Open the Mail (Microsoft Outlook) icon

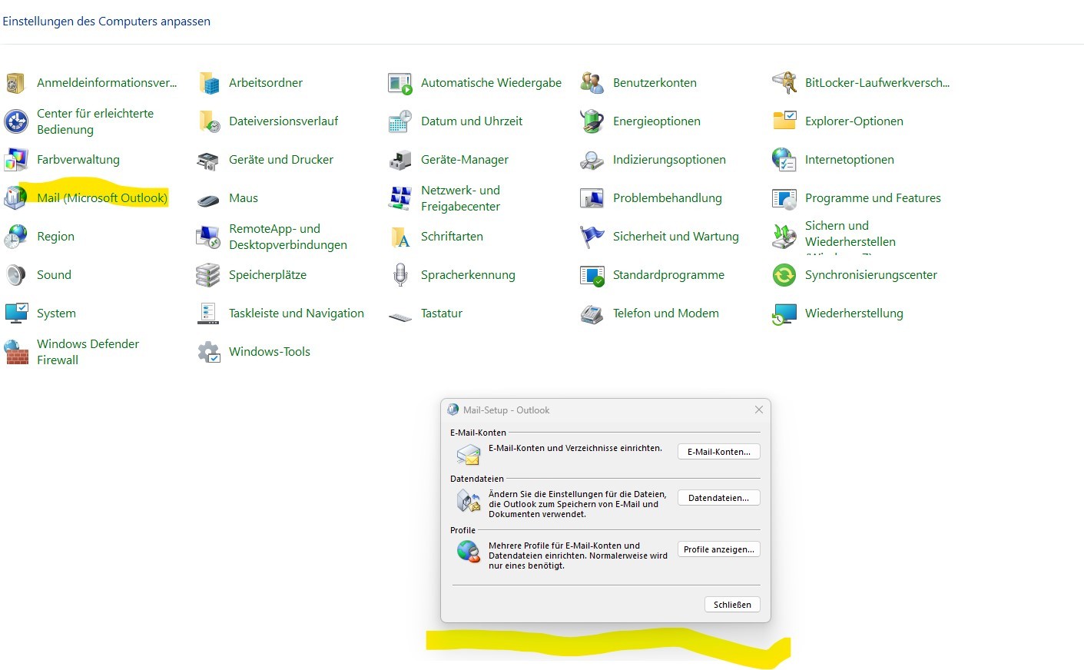point(15,198)
